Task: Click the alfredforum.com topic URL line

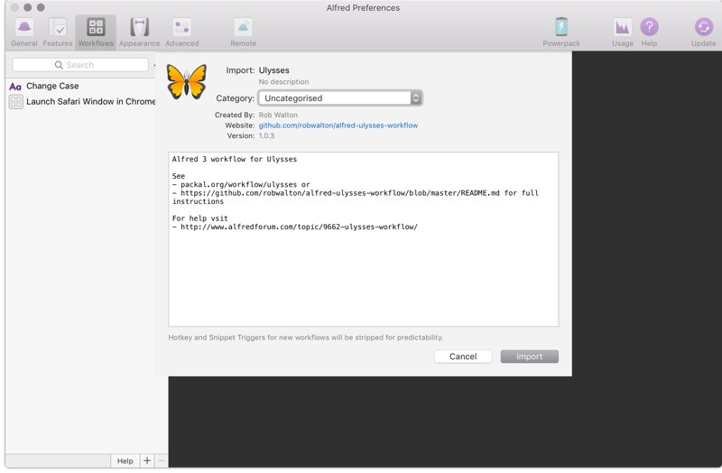Action: 295,227
